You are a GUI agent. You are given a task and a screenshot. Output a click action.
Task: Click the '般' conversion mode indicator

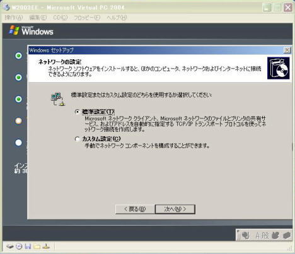pyautogui.click(x=265, y=236)
